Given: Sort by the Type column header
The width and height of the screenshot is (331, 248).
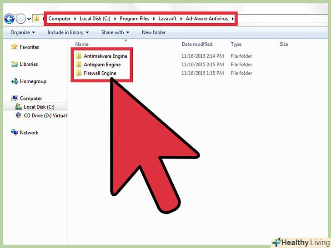Looking at the screenshot, I should [236, 45].
